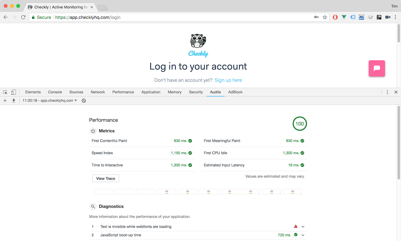Screen dimensions: 401x241
Task: Download the audit report via export icon
Action: [x=13, y=101]
